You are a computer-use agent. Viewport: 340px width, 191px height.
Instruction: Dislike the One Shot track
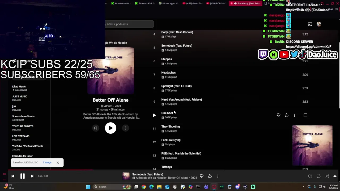278,115
